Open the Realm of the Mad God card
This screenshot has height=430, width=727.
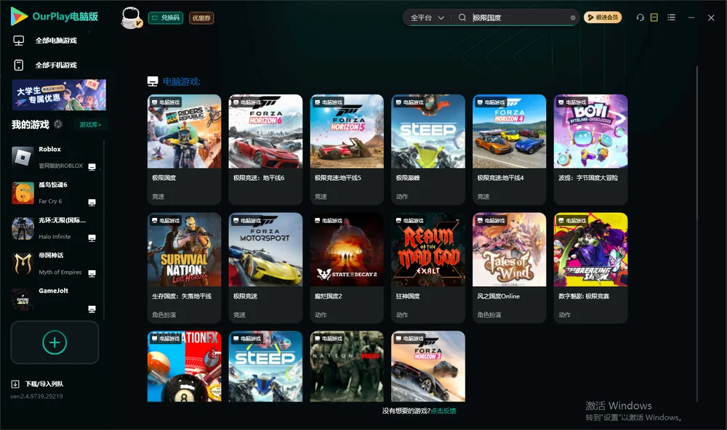(x=428, y=268)
